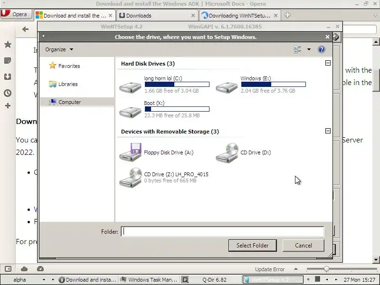Click the Libraries folder icon in navigation pane
The width and height of the screenshot is (380, 285).
pos(52,84)
